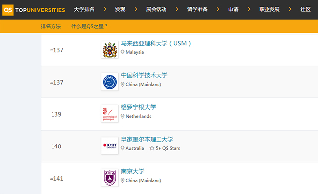Screen dimensions: 318x194
Task: Open the 马来西亚理科大学（USM） link
Action: coord(156,43)
